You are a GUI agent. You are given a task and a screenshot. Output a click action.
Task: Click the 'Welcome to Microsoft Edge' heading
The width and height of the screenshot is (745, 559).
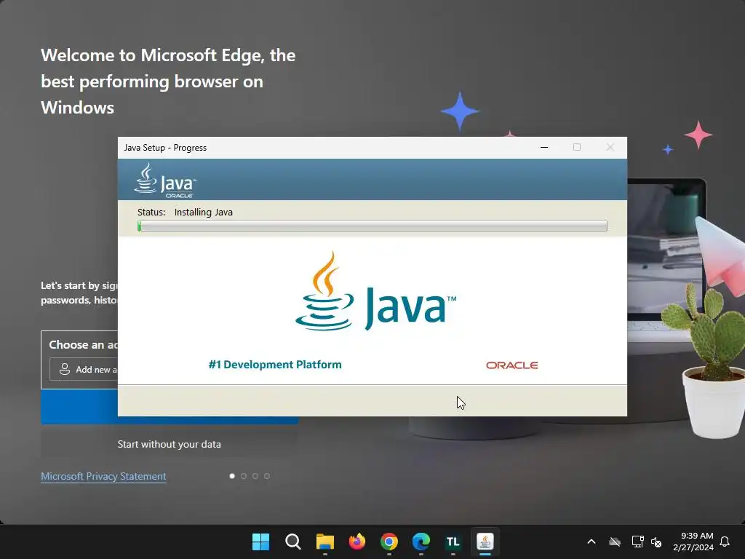(168, 82)
